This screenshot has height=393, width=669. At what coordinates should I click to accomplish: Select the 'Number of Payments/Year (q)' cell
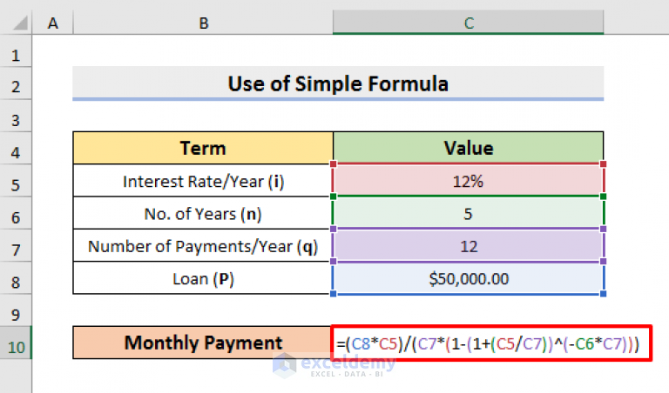pyautogui.click(x=203, y=246)
